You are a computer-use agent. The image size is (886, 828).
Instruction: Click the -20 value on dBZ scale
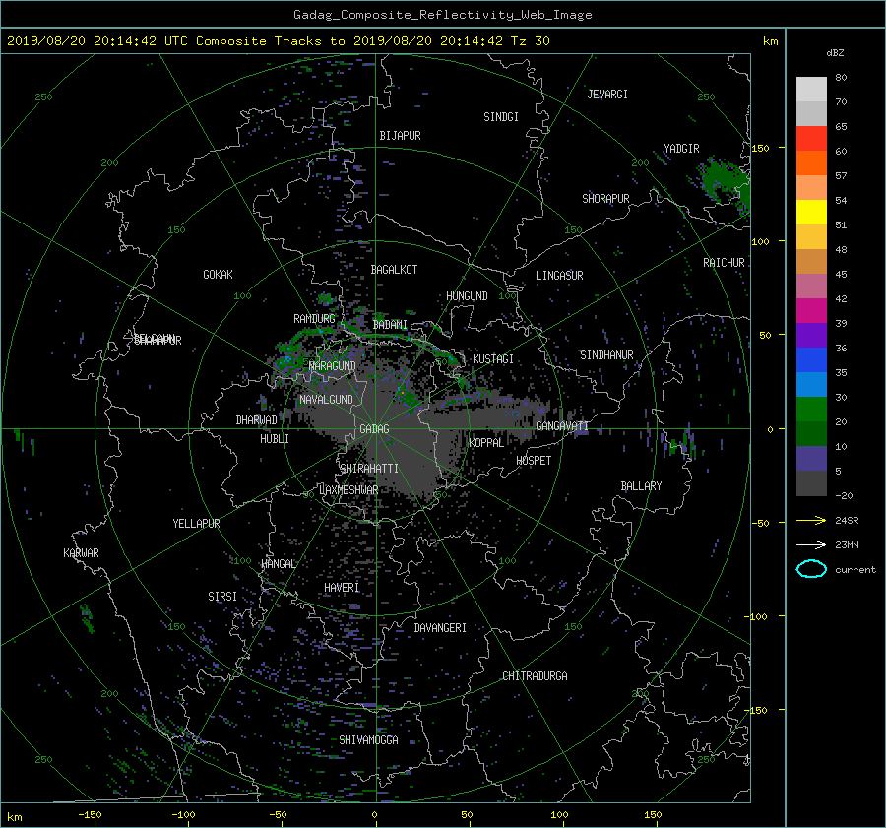[844, 495]
